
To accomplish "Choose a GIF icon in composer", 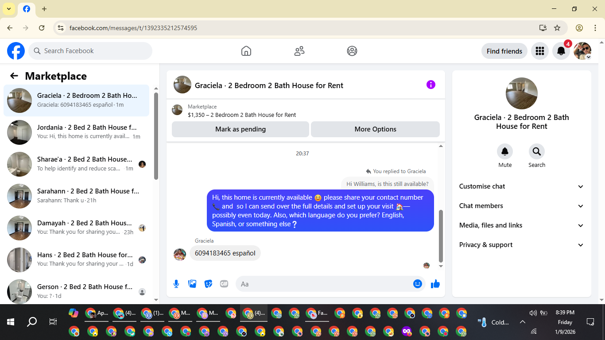I will [224, 284].
